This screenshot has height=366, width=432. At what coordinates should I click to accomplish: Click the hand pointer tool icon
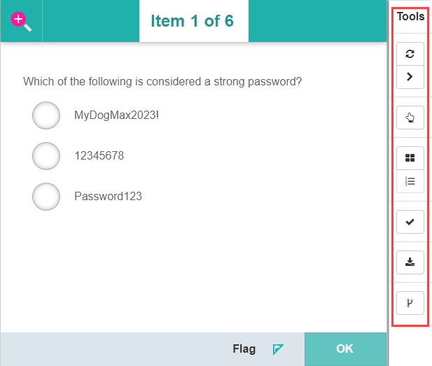coord(410,118)
